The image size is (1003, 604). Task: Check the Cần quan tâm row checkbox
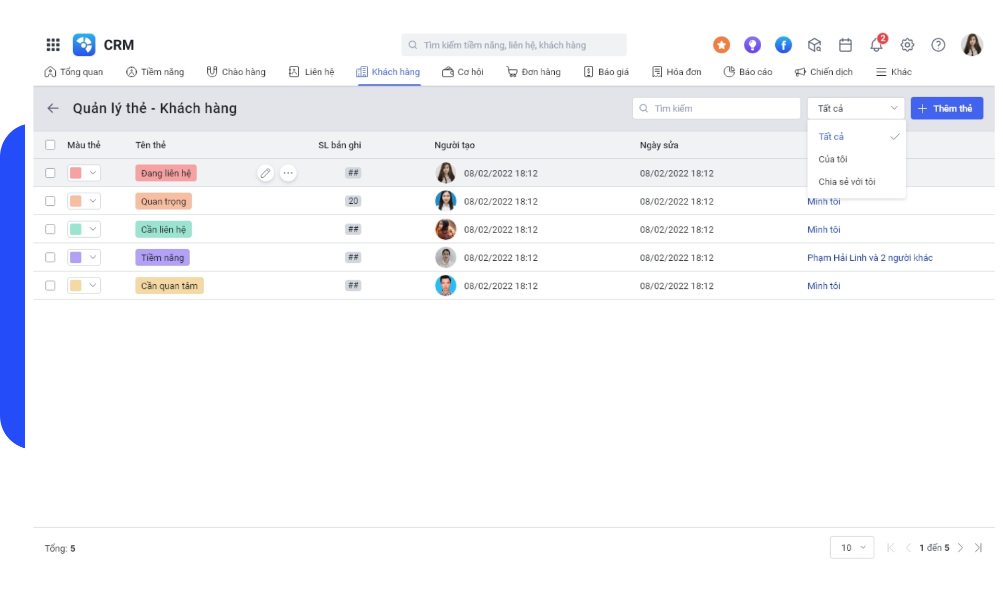point(50,286)
